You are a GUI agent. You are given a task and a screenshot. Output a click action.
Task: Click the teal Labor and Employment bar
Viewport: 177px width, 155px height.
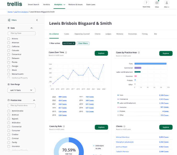click(137, 72)
